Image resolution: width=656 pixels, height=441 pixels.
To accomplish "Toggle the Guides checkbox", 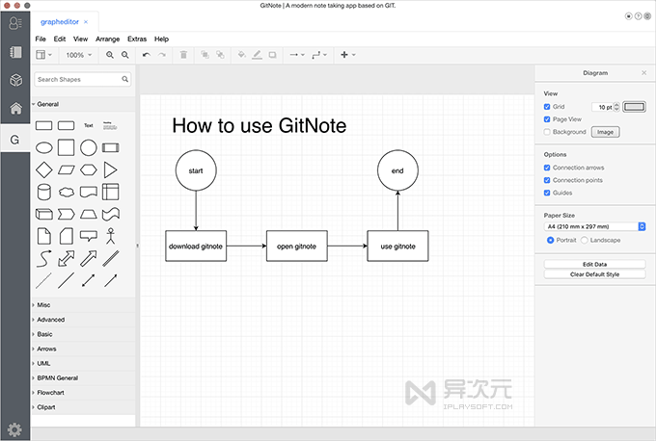I will 547,193.
